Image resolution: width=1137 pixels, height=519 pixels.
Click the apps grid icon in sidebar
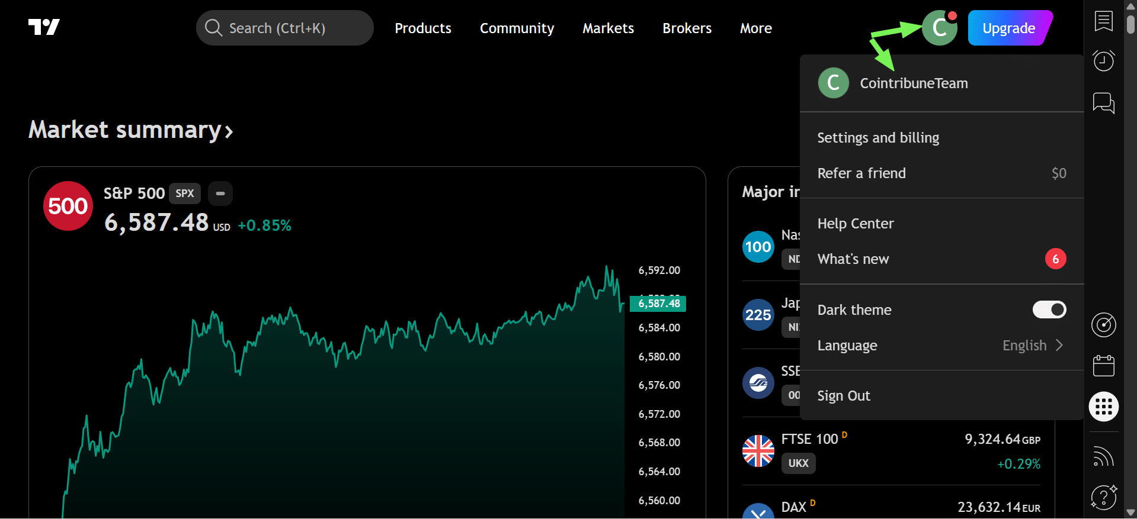(1103, 407)
